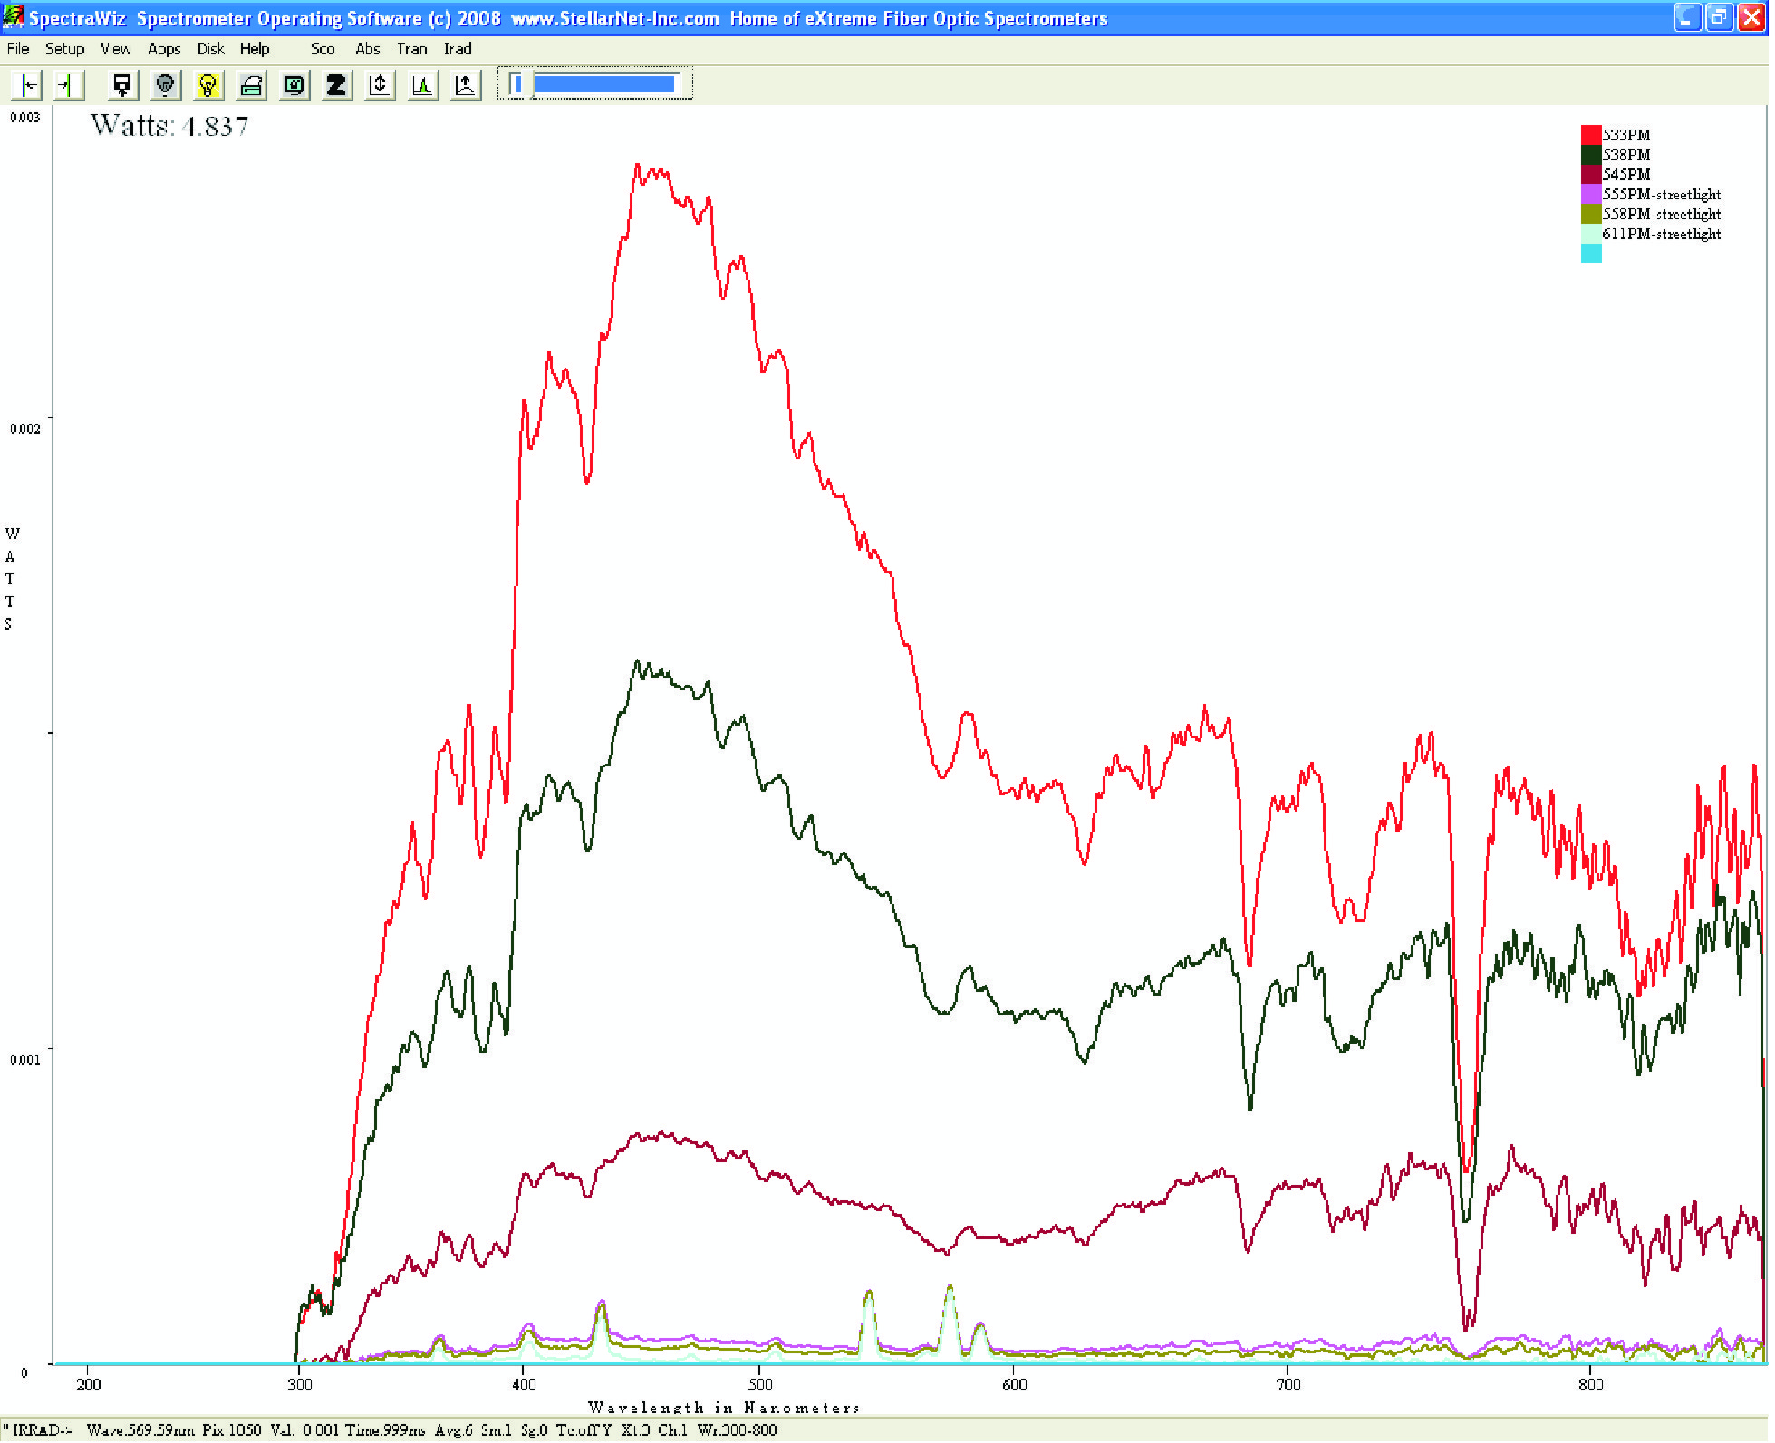Image resolution: width=1775 pixels, height=1443 pixels.
Task: Click the snapshot camera icon
Action: tap(294, 85)
